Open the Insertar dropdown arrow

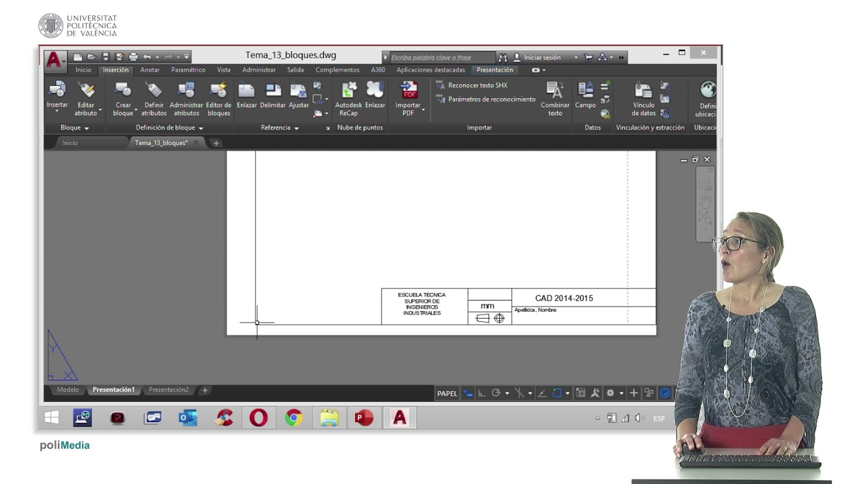tap(57, 112)
